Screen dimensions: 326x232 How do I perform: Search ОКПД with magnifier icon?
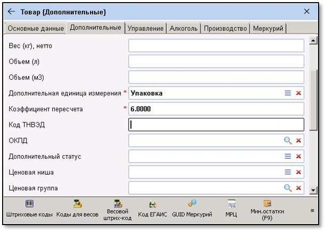(288, 141)
